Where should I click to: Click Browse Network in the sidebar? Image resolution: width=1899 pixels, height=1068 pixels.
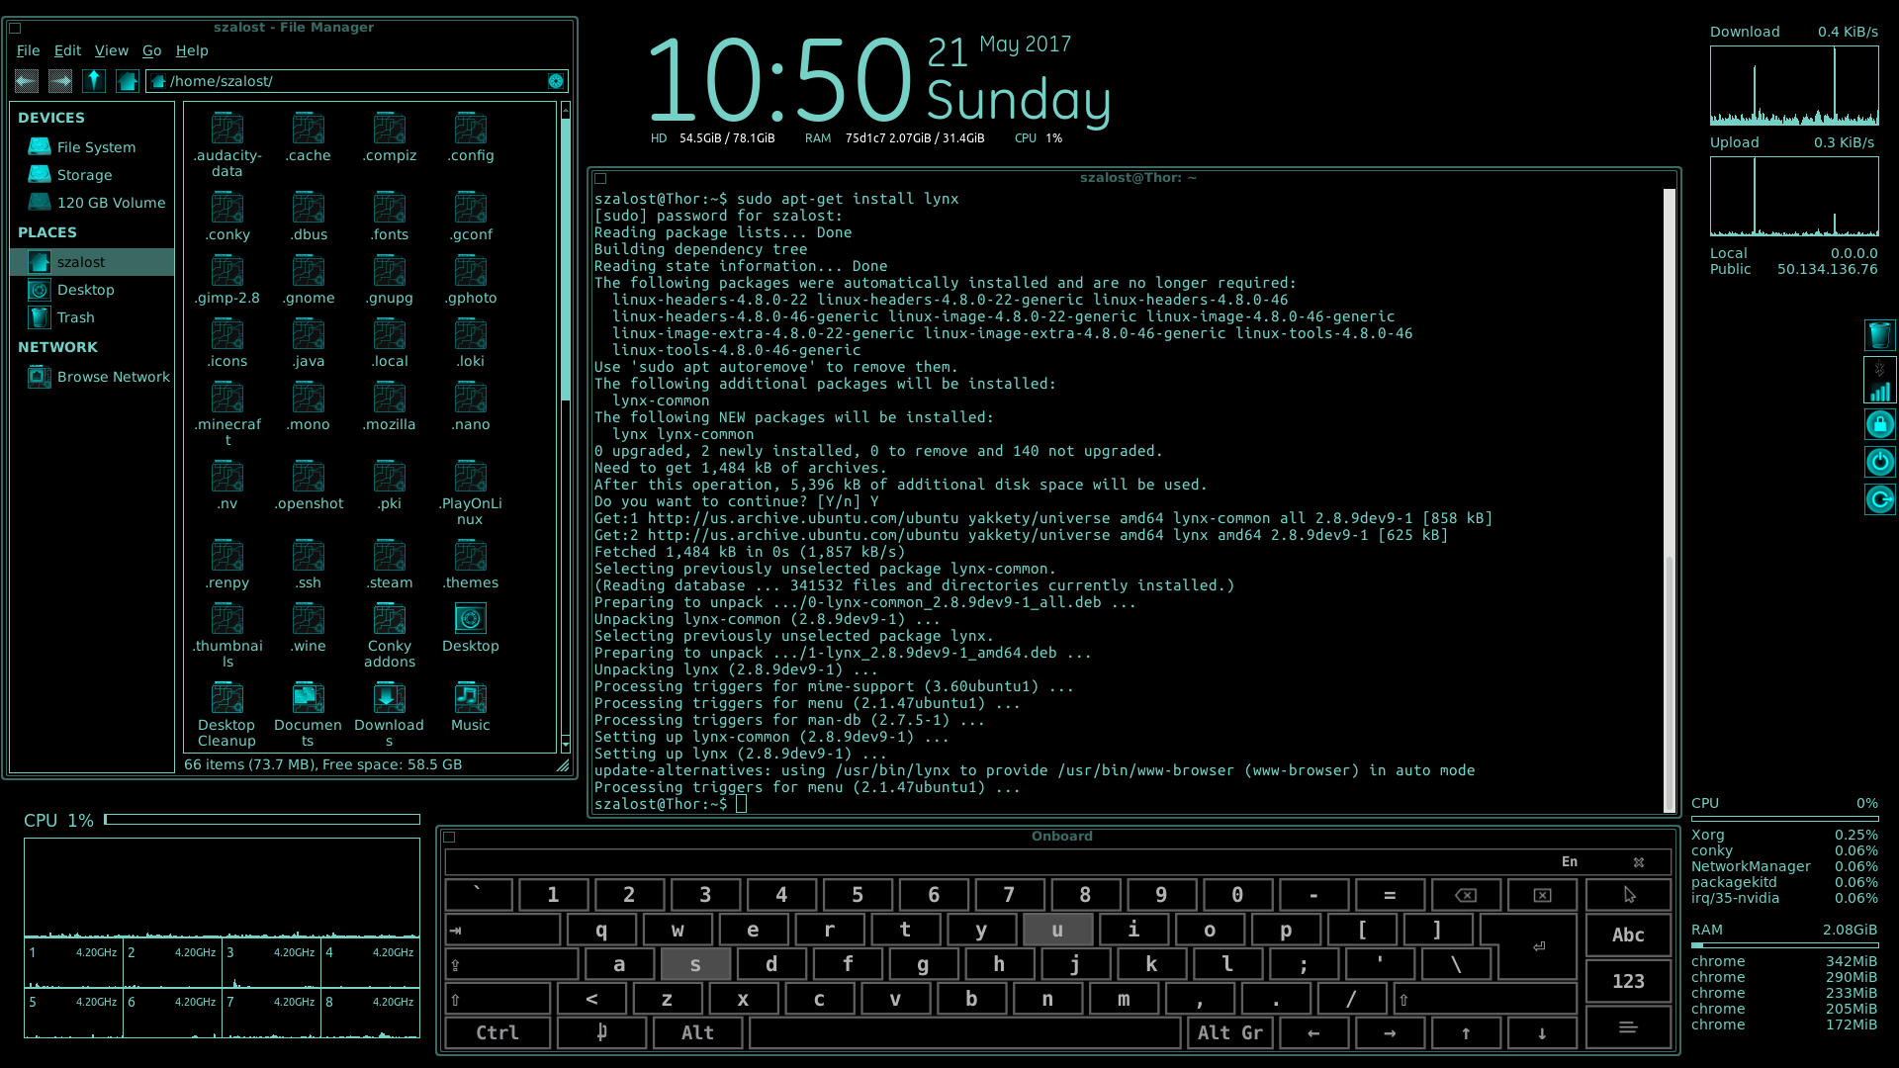[x=113, y=377]
